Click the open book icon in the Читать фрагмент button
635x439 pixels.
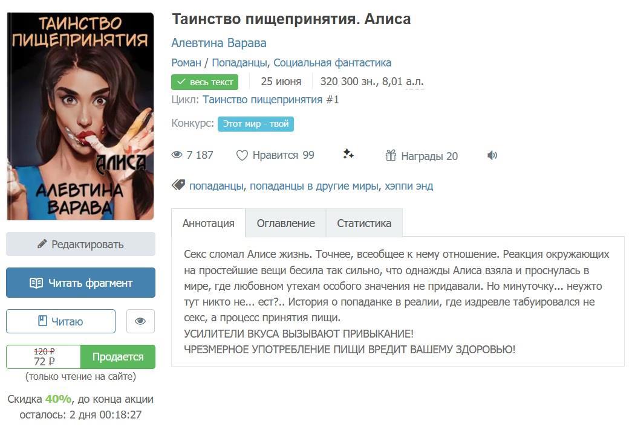tap(36, 283)
